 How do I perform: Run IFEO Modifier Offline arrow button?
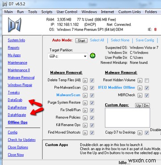pos(140,88)
